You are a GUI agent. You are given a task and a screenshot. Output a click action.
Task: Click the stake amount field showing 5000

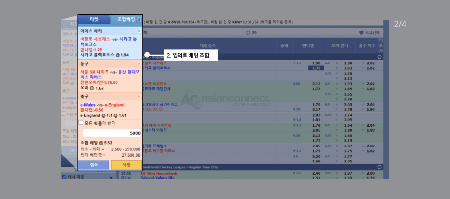point(111,133)
